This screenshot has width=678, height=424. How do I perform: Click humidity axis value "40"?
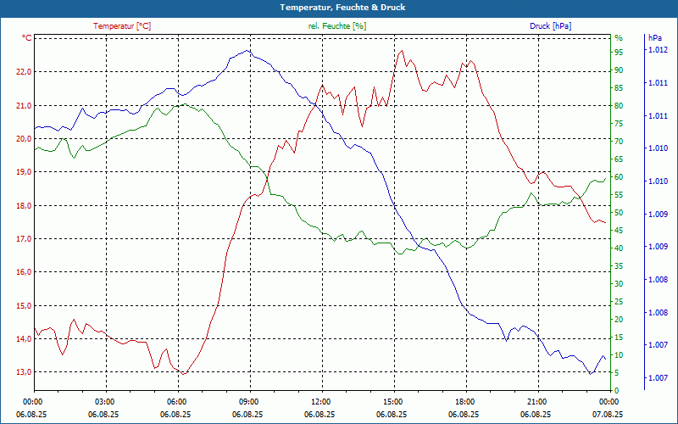pyautogui.click(x=619, y=248)
